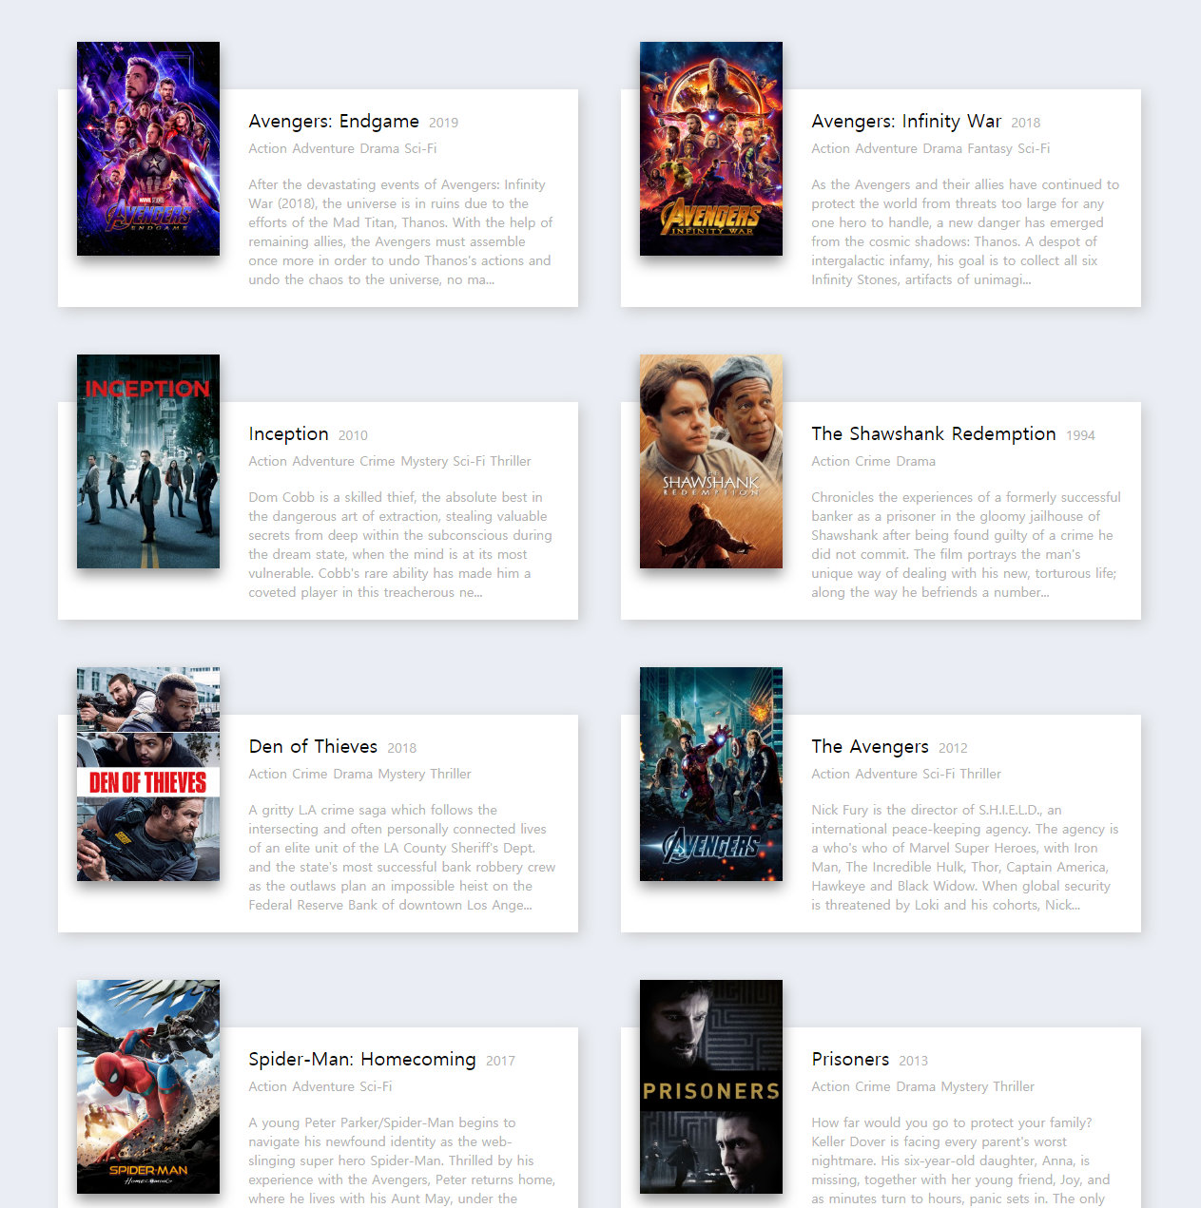The image size is (1201, 1208).
Task: Open the Avengers: Infinity War title
Action: (x=906, y=122)
